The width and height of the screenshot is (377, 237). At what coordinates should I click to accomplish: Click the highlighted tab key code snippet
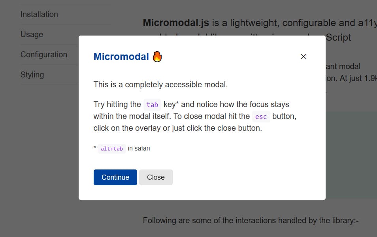[x=152, y=104]
